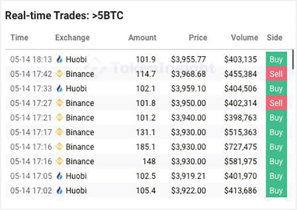Click the trades list vertical scrollbar
Image resolution: width=297 pixels, height=210 pixels.
click(293, 59)
